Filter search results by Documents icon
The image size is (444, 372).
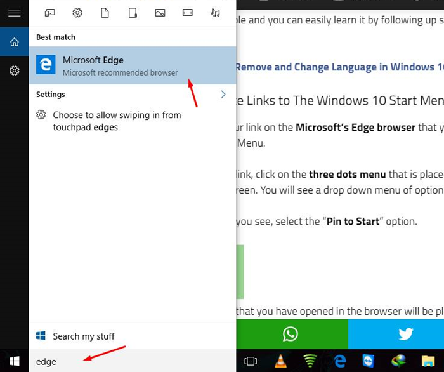click(x=105, y=13)
